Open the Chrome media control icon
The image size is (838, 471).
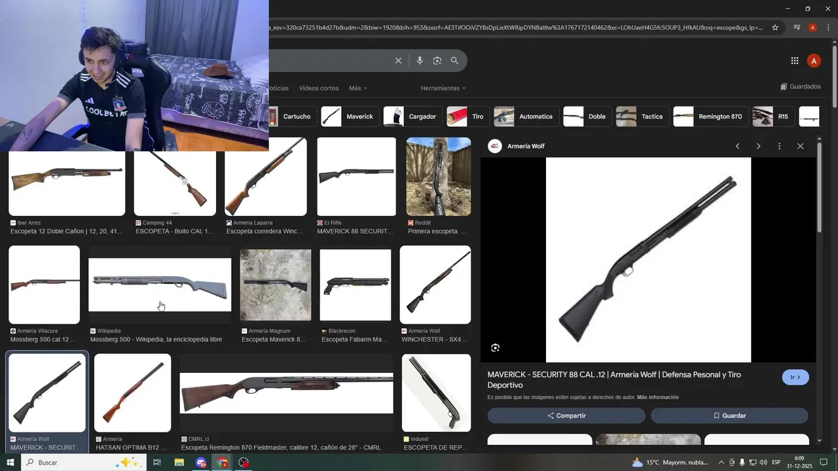point(797,27)
